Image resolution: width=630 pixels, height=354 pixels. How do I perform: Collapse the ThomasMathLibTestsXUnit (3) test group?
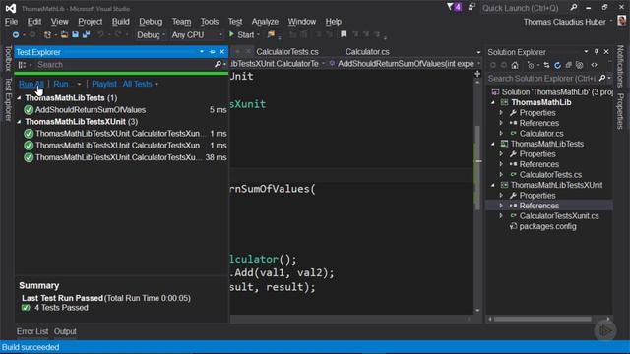(x=19, y=122)
